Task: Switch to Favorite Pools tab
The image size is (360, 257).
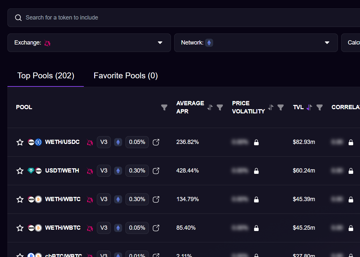Action: click(126, 76)
